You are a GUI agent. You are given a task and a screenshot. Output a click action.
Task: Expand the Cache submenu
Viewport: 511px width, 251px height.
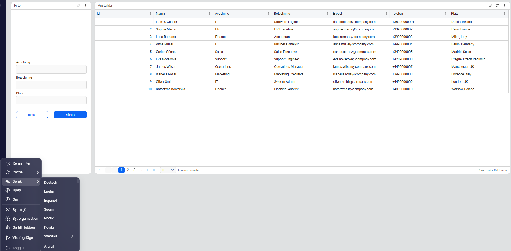pyautogui.click(x=22, y=172)
